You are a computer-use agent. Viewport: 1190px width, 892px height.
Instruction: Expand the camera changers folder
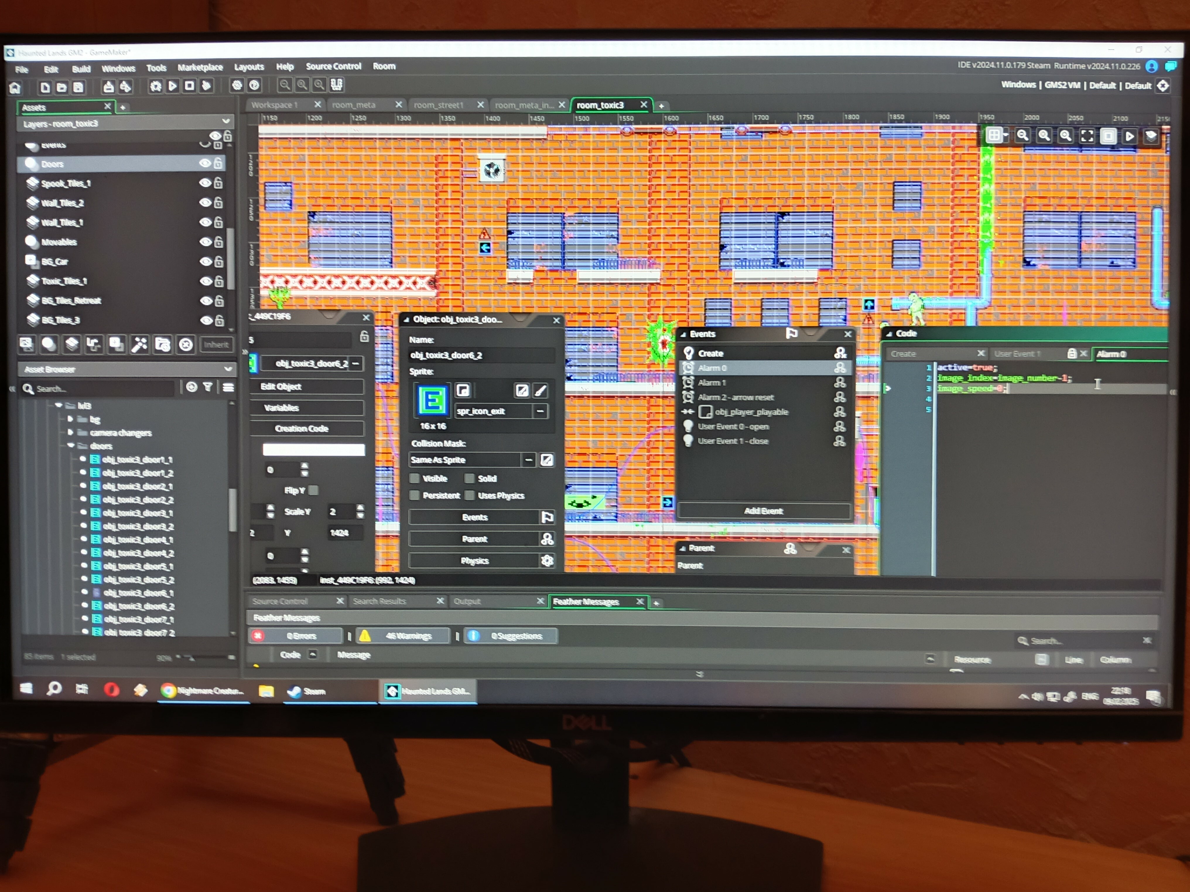point(71,432)
